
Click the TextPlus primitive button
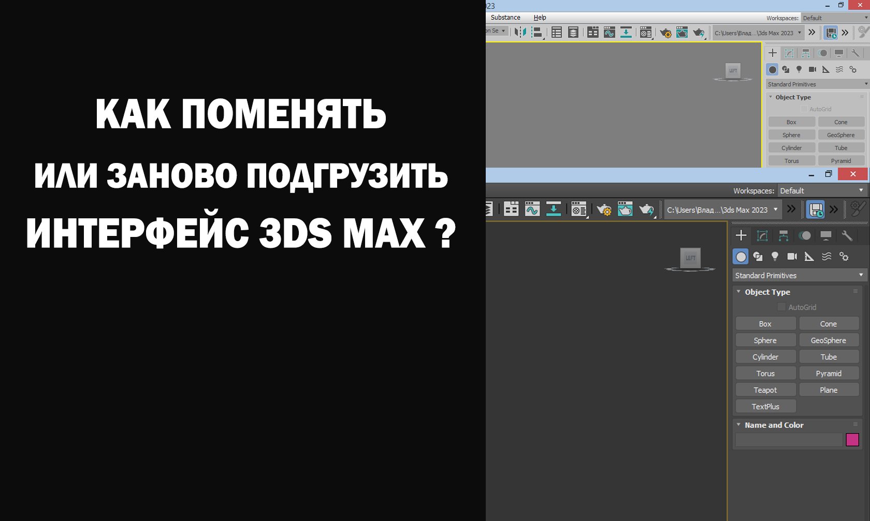pyautogui.click(x=765, y=407)
